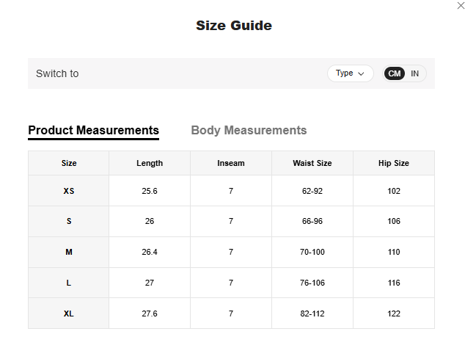Click the Length column header
This screenshot has width=465, height=337.
point(150,163)
